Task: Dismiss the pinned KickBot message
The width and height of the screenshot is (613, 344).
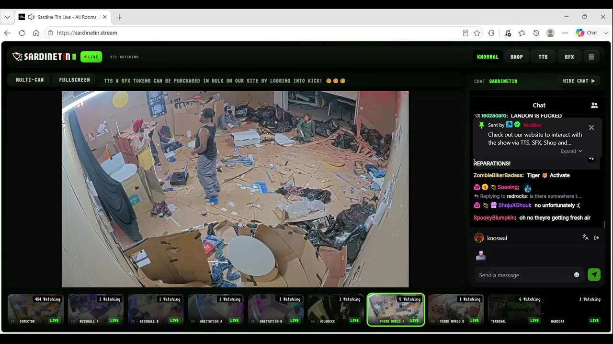Action: point(591,128)
